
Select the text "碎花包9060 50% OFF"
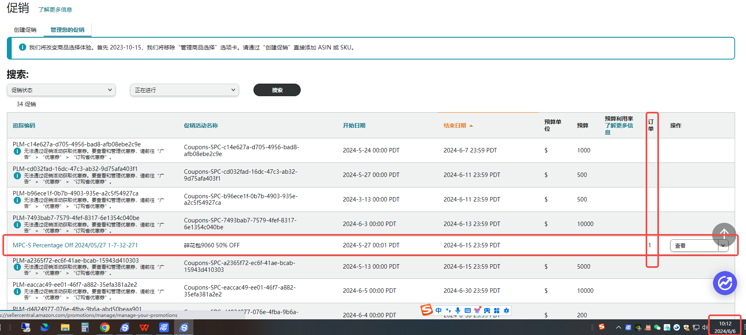click(212, 245)
